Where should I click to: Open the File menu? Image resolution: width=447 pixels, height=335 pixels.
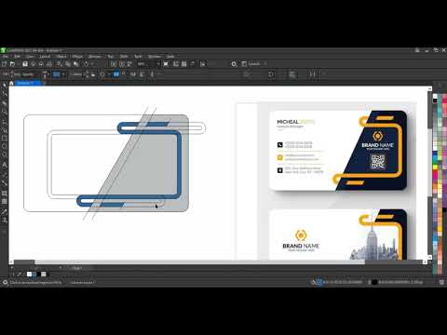click(x=6, y=56)
